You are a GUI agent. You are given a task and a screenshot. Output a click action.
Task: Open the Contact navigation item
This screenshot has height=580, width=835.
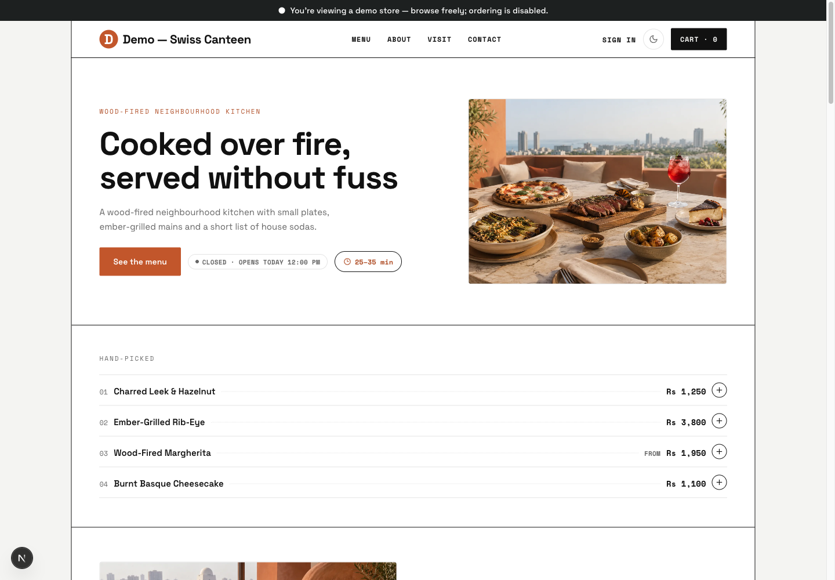point(485,39)
